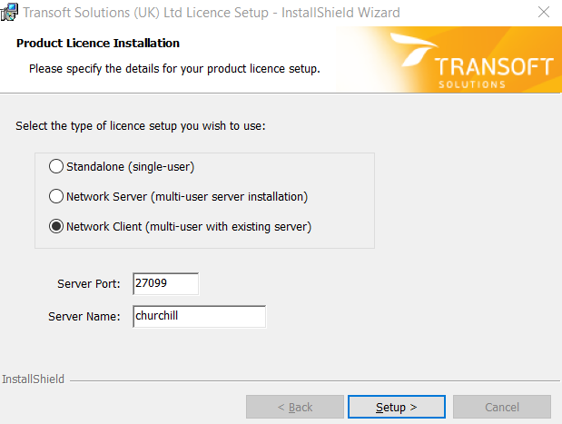
Task: Click the installer icon in the title bar
Action: click(x=9, y=12)
